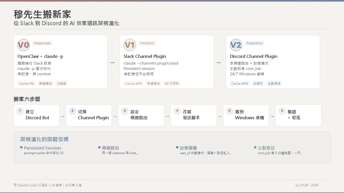Select the "Persistent Session" finding heading
344x193 pixels.
click(42, 148)
